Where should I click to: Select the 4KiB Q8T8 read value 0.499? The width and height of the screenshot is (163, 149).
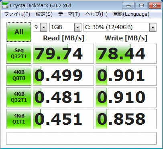[63, 76]
